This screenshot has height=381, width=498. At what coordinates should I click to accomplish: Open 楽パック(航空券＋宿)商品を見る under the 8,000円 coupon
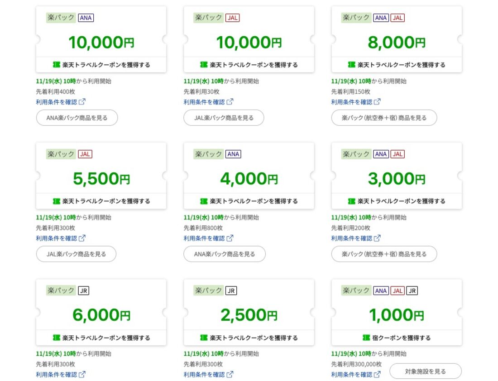(384, 117)
